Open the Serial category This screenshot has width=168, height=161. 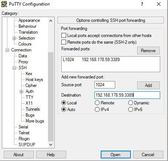pyautogui.click(x=23, y=127)
